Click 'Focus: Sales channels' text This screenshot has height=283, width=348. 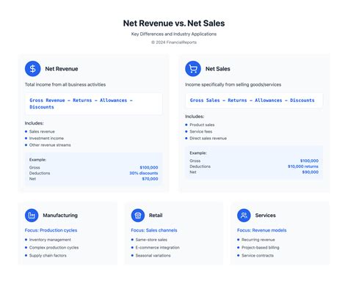[154, 230]
